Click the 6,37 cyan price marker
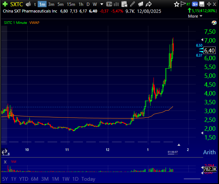The width and height of the screenshot is (219, 184). click(x=199, y=55)
